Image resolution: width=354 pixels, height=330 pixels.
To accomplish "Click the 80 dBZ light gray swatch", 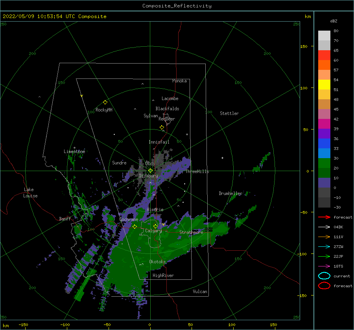I will tap(324, 36).
